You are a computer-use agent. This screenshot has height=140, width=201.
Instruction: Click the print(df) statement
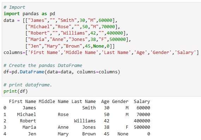point(16,91)
